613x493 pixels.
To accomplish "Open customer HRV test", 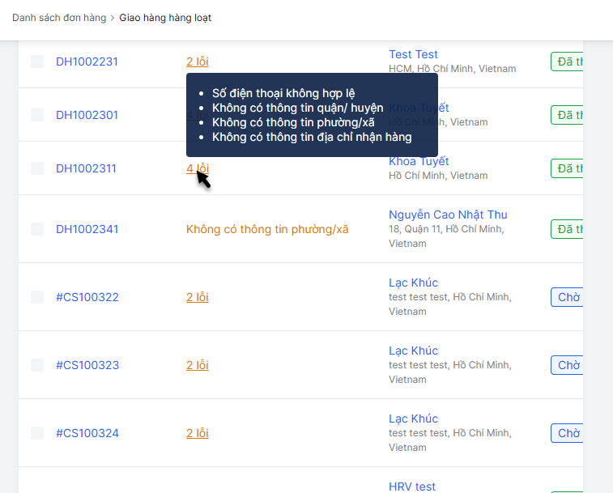I will coord(412,487).
